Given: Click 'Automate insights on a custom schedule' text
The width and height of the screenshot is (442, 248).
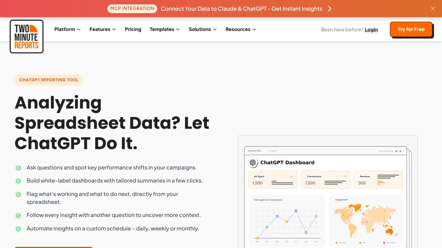Looking at the screenshot, I should pyautogui.click(x=113, y=229).
